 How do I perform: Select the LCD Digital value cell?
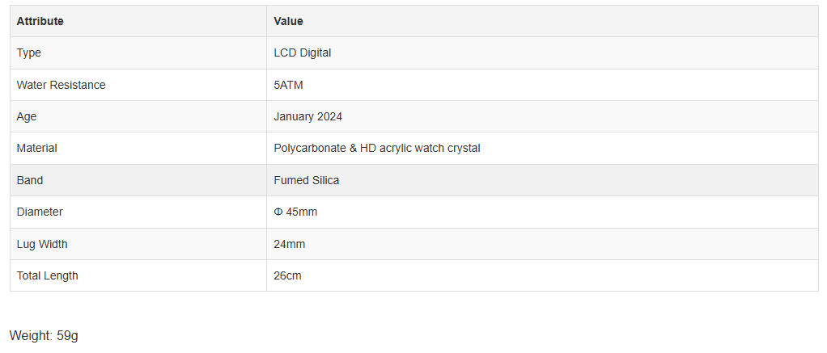543,53
